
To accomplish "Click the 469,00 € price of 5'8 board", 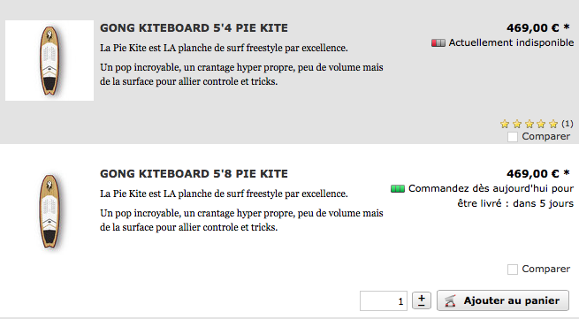I will coord(533,173).
